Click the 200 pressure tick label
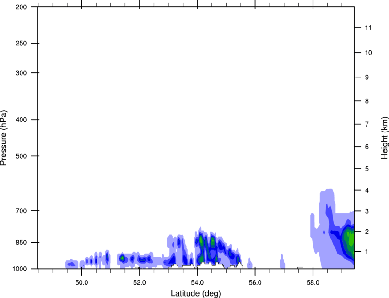This screenshot has height=298, width=389. coord(21,7)
